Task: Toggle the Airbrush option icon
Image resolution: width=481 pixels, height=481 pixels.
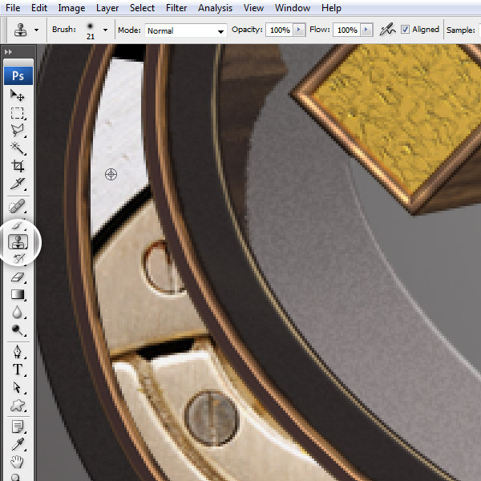Action: 387,30
